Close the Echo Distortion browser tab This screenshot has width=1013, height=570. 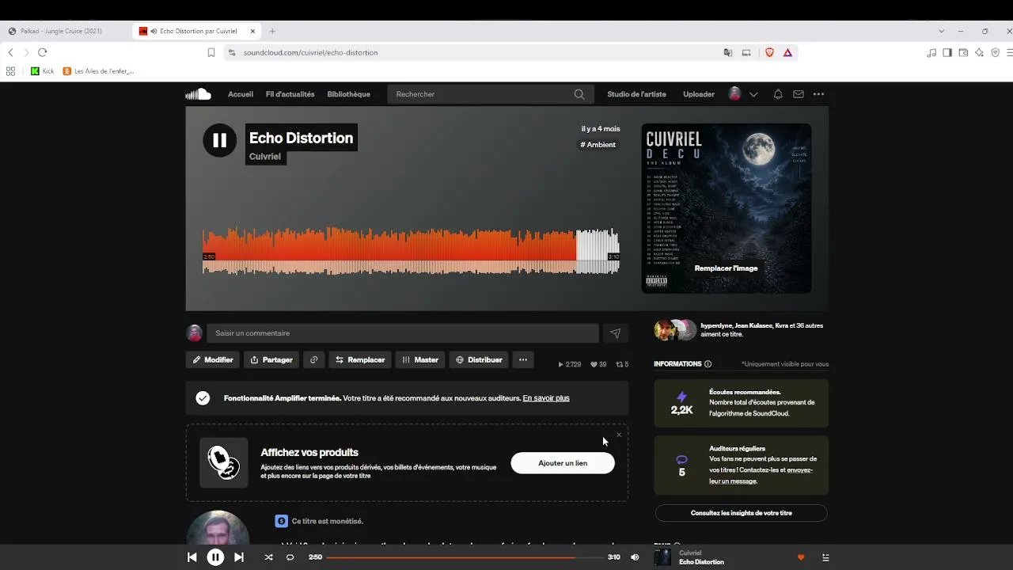[252, 32]
